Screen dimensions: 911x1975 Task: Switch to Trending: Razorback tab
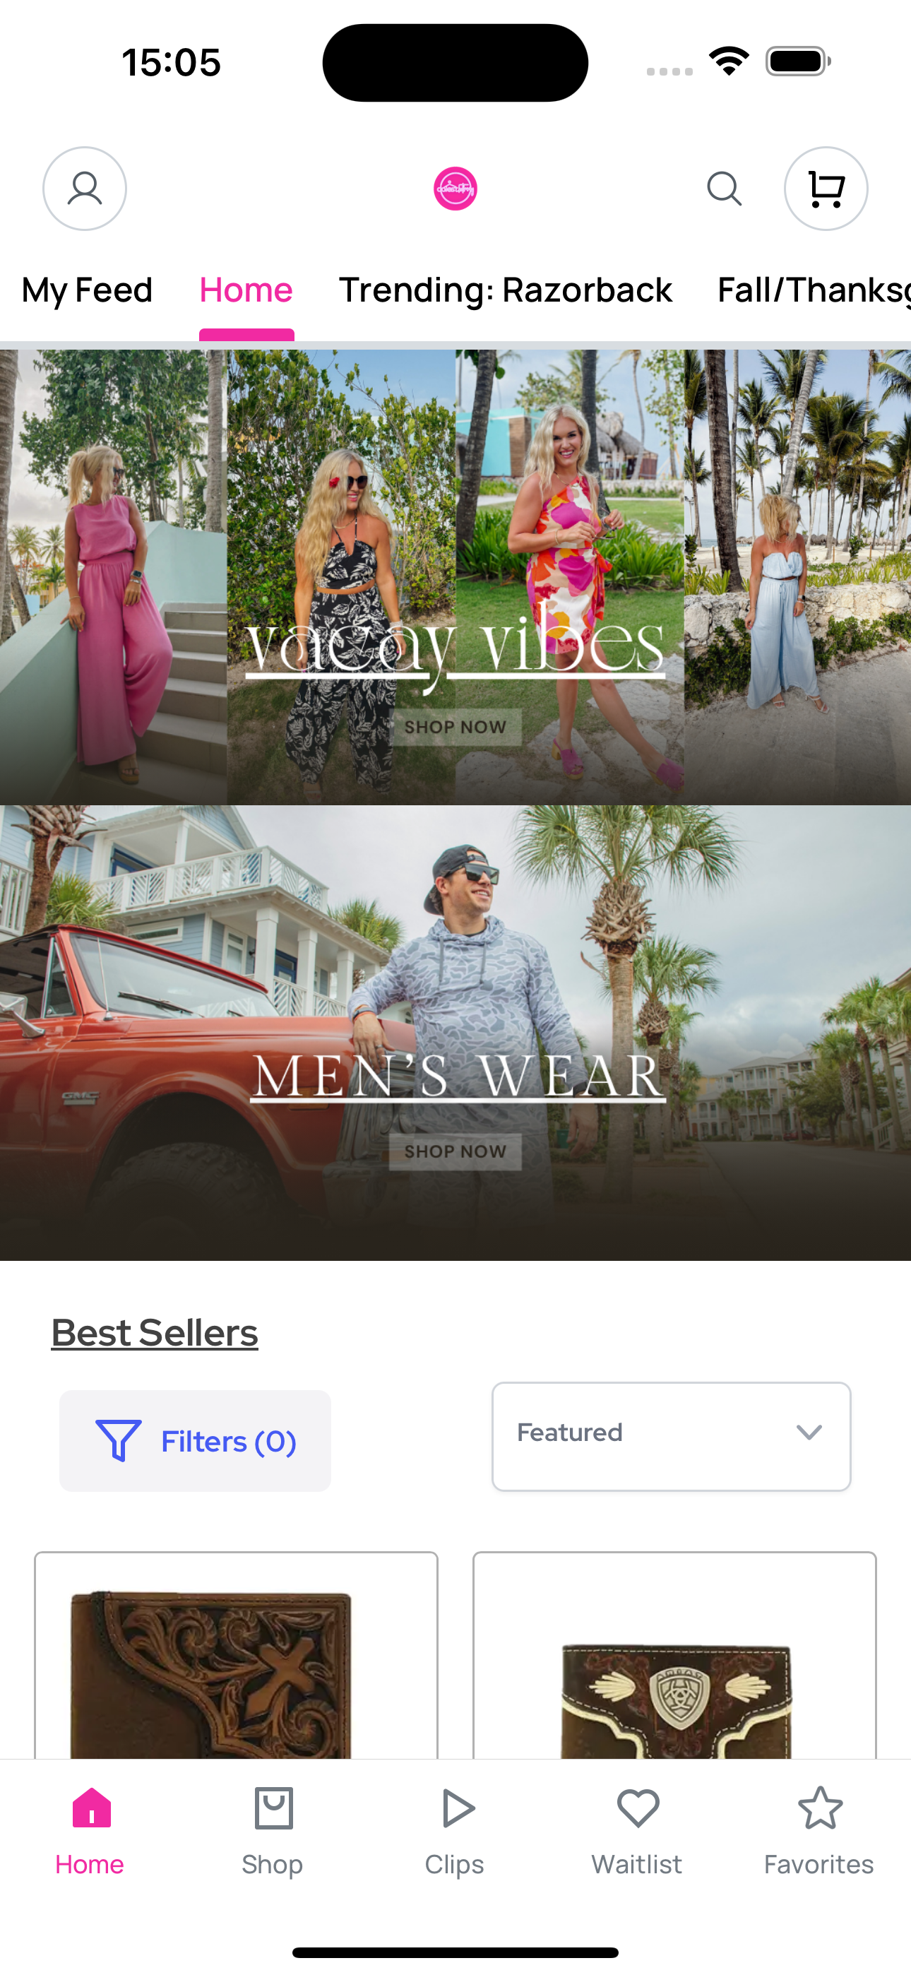(506, 290)
